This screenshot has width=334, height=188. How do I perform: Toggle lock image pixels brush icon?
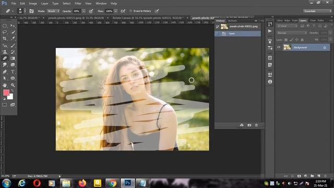pos(291,40)
